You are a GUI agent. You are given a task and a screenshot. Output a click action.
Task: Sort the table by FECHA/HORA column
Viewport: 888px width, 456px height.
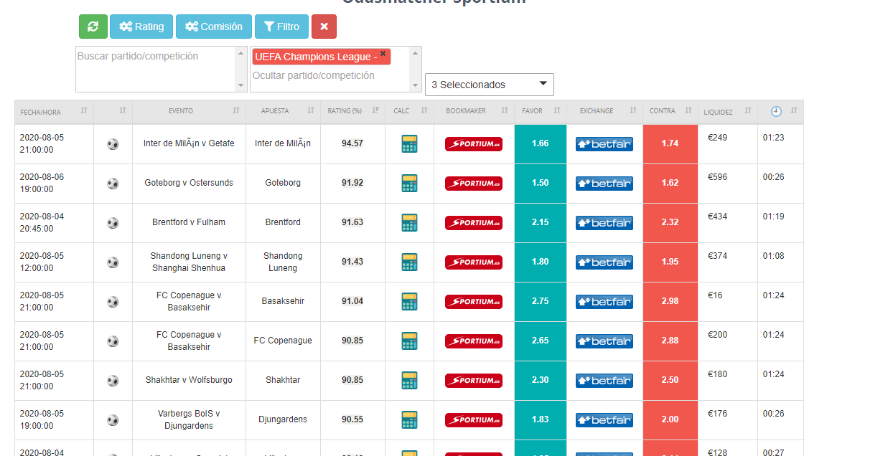point(54,111)
